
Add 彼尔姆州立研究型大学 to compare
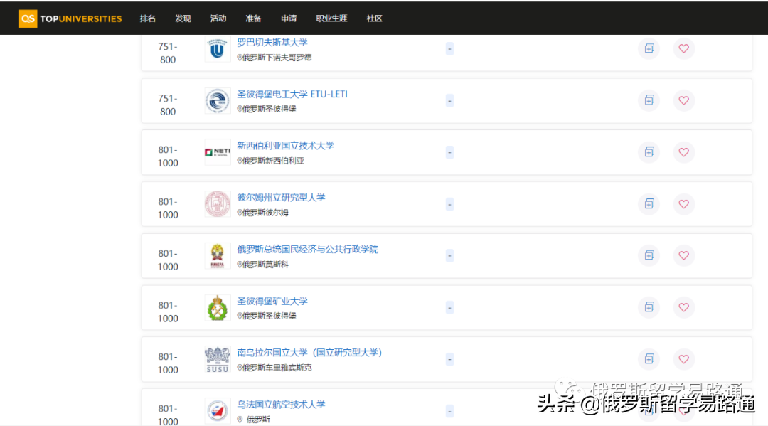coord(649,203)
